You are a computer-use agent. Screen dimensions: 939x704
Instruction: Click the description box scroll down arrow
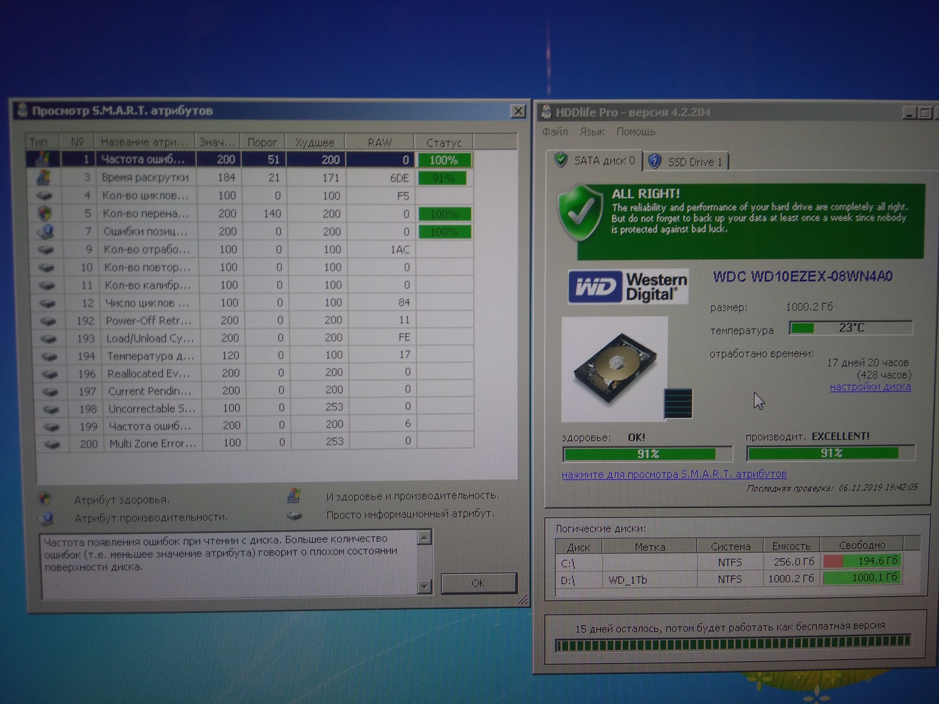point(424,587)
